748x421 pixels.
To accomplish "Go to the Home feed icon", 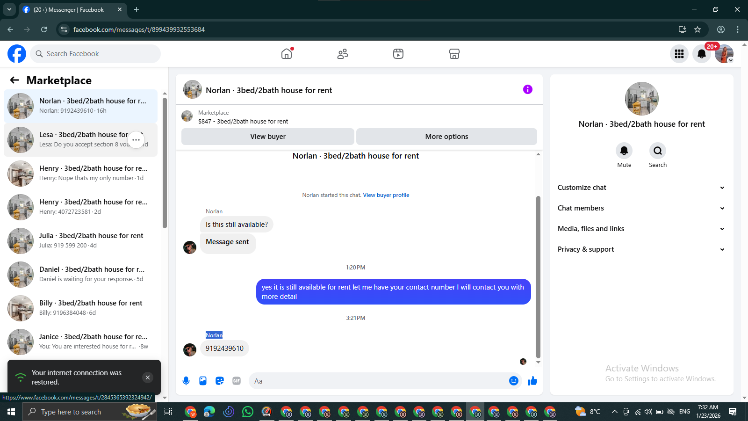I will coord(287,54).
